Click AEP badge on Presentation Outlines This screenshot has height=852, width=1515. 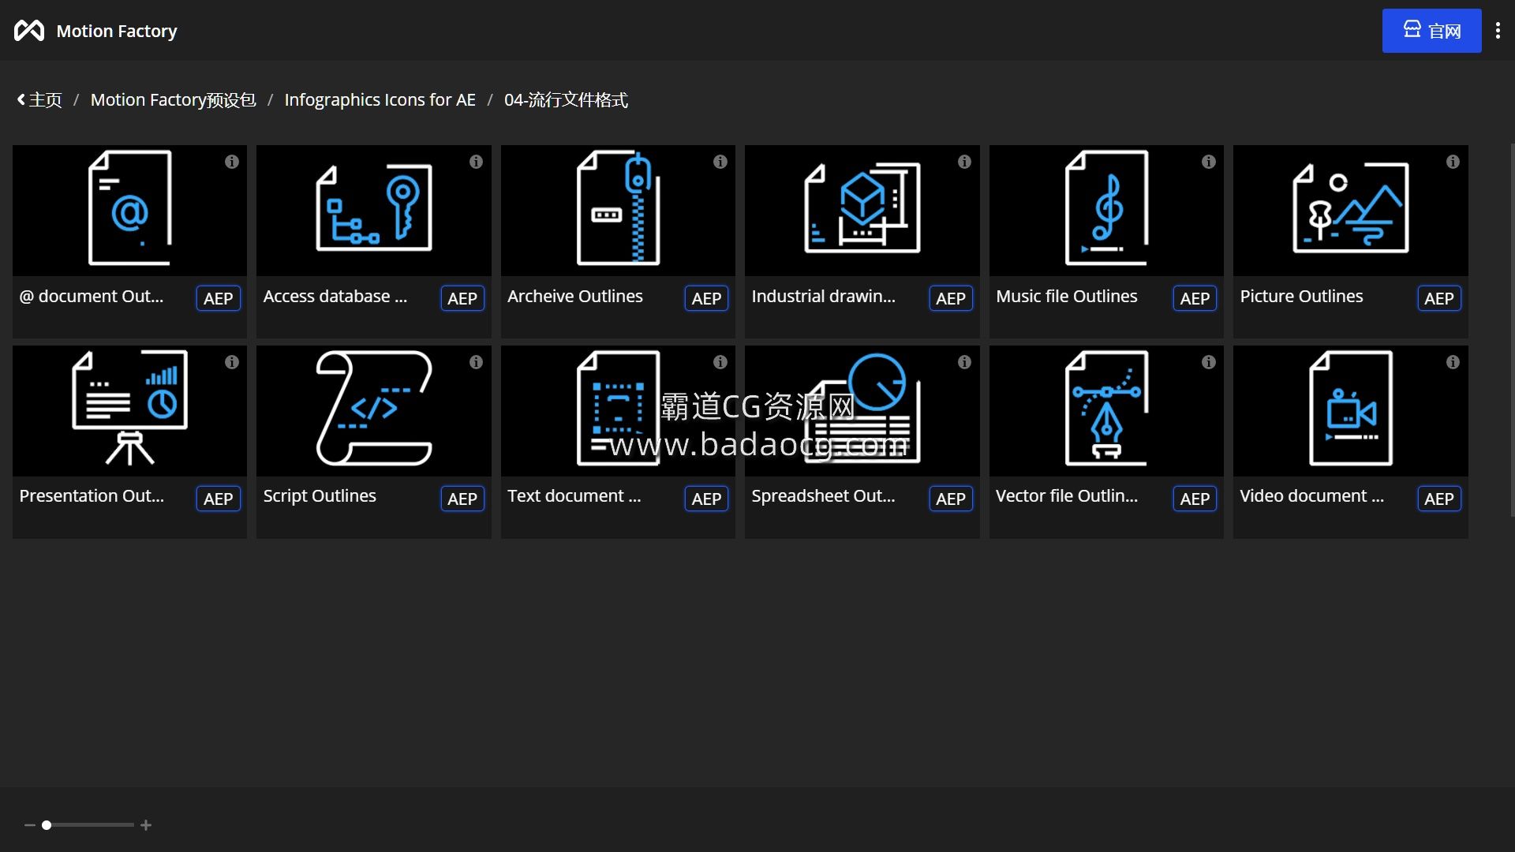[218, 499]
